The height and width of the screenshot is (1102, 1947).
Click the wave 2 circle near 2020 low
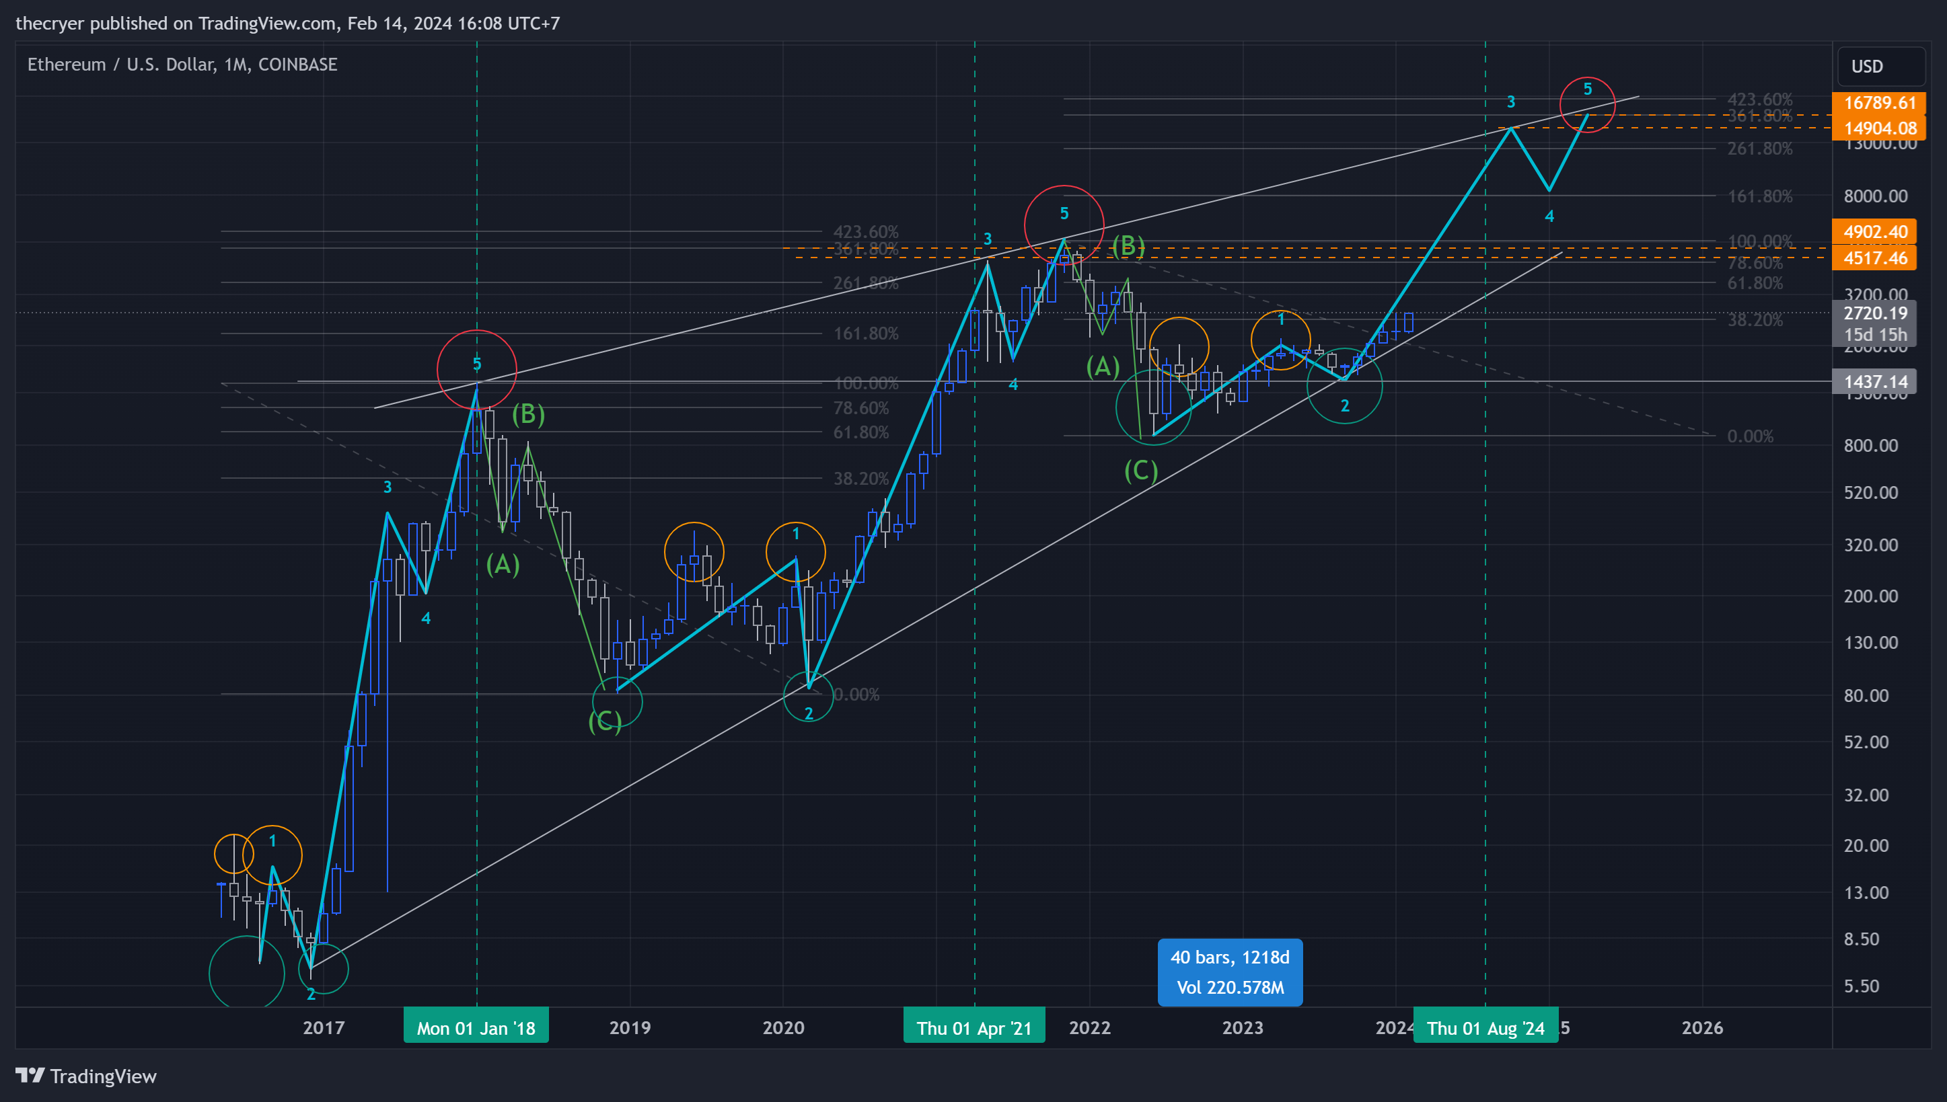click(808, 697)
